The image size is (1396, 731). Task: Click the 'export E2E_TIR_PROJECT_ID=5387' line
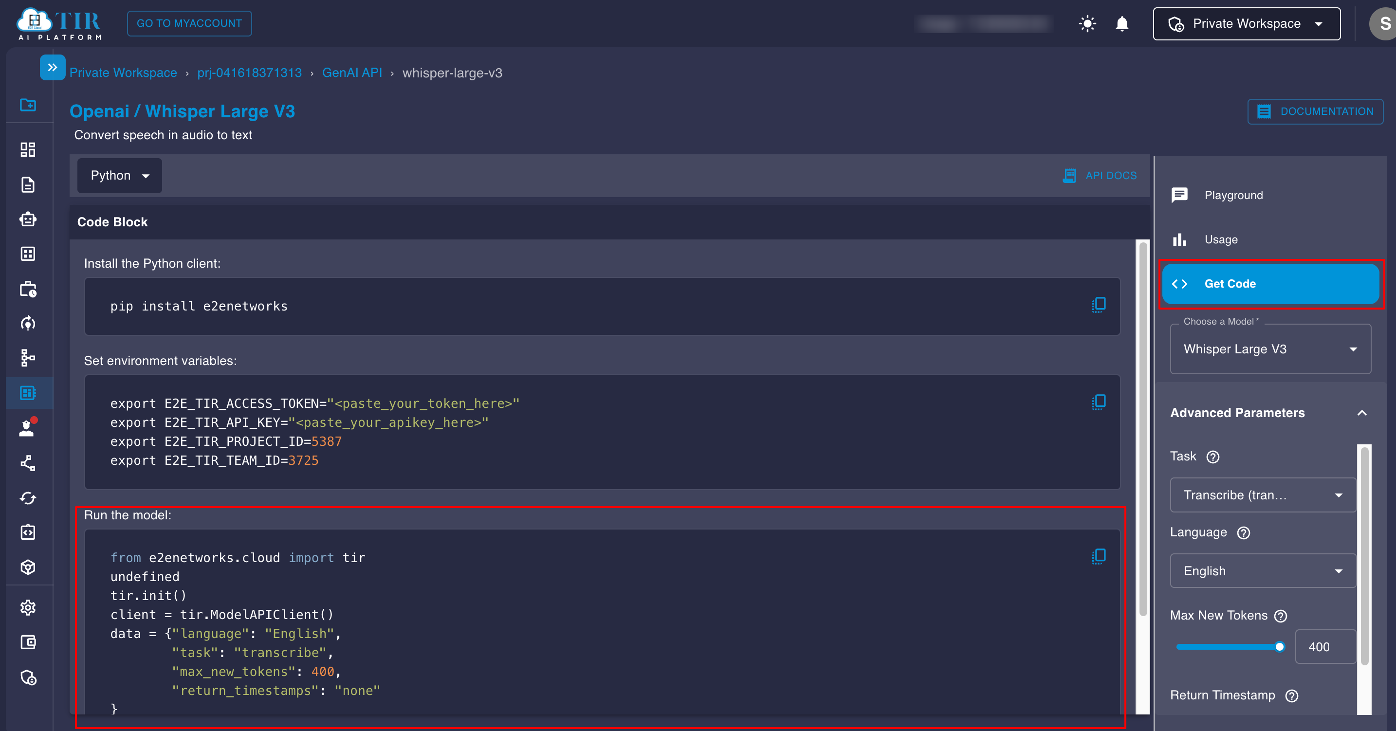pos(226,441)
